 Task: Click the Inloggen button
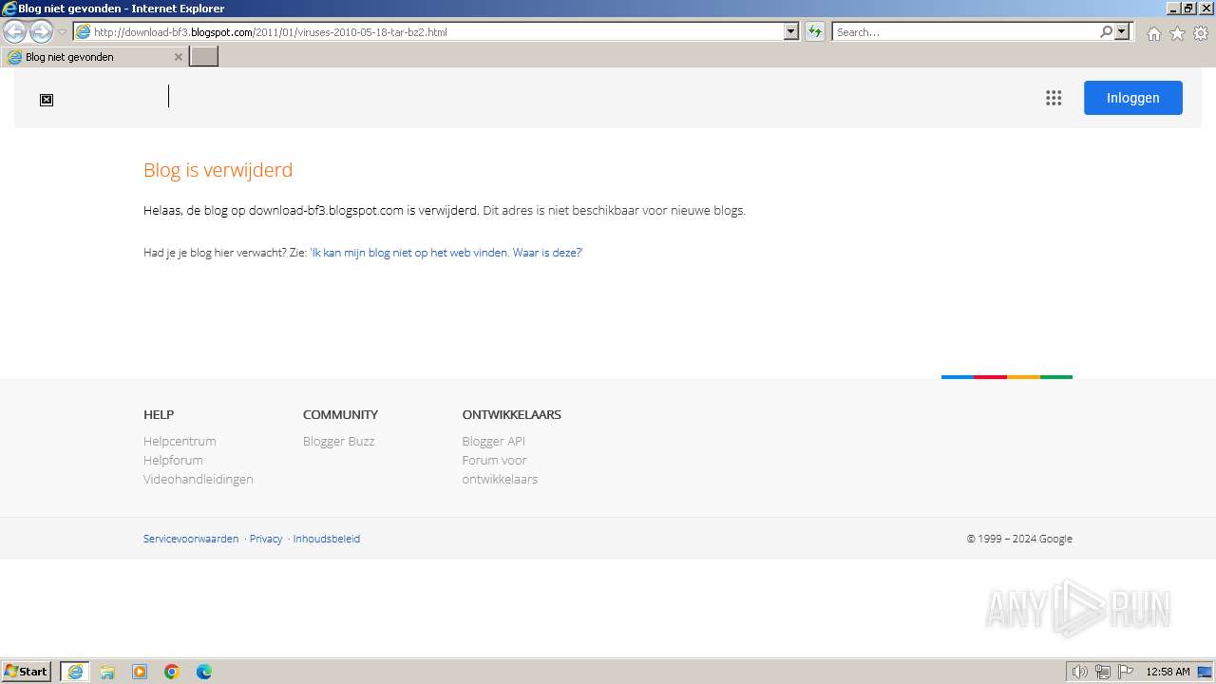pos(1133,98)
